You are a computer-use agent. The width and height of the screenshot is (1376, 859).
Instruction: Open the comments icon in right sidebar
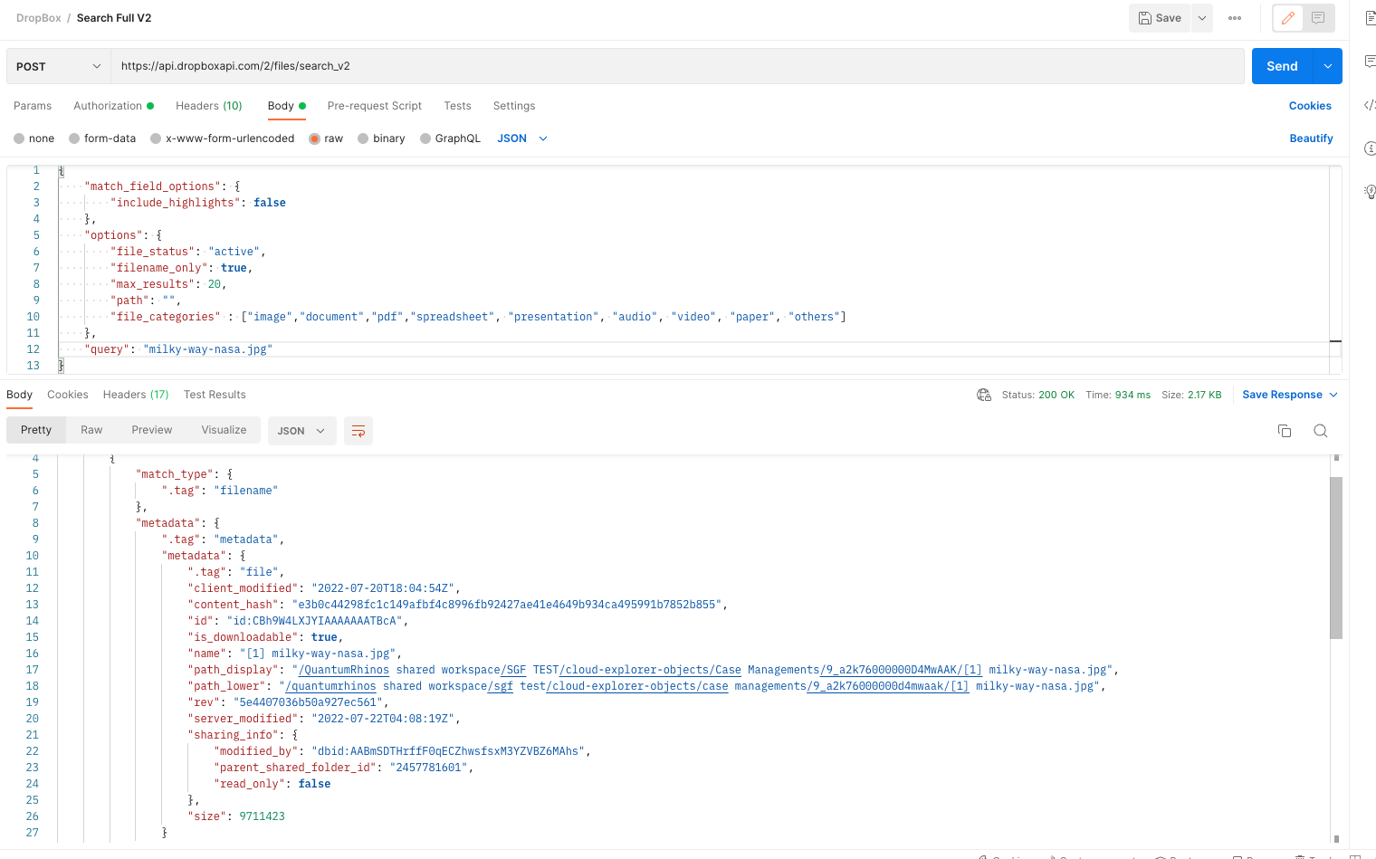1370,62
